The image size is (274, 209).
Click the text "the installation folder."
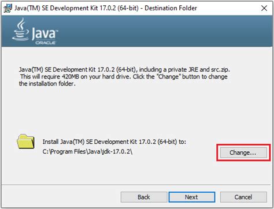click(x=47, y=84)
